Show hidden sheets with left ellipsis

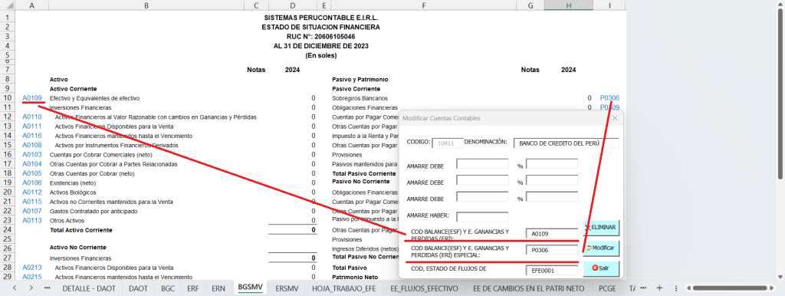[47, 288]
